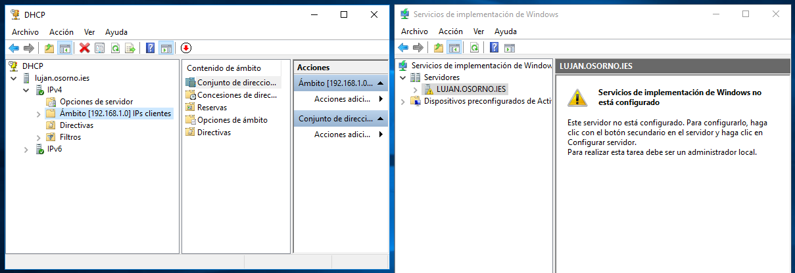The height and width of the screenshot is (273, 795).
Task: Open Acción menu in WDS window
Action: click(x=450, y=31)
